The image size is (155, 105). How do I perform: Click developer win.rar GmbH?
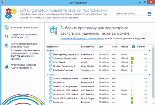coord(88,86)
